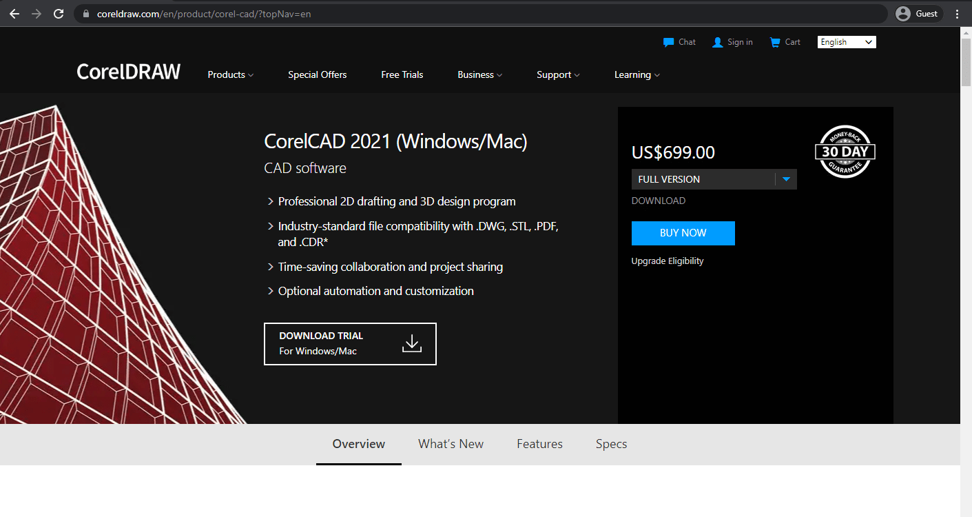This screenshot has height=517, width=972.
Task: Click the Chat link text
Action: (x=687, y=42)
